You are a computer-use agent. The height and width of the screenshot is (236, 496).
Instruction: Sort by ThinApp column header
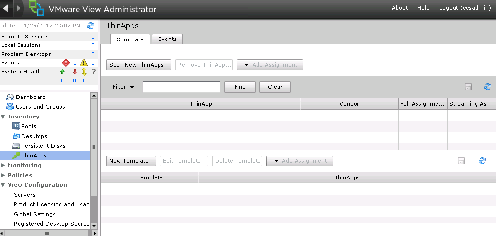(201, 104)
